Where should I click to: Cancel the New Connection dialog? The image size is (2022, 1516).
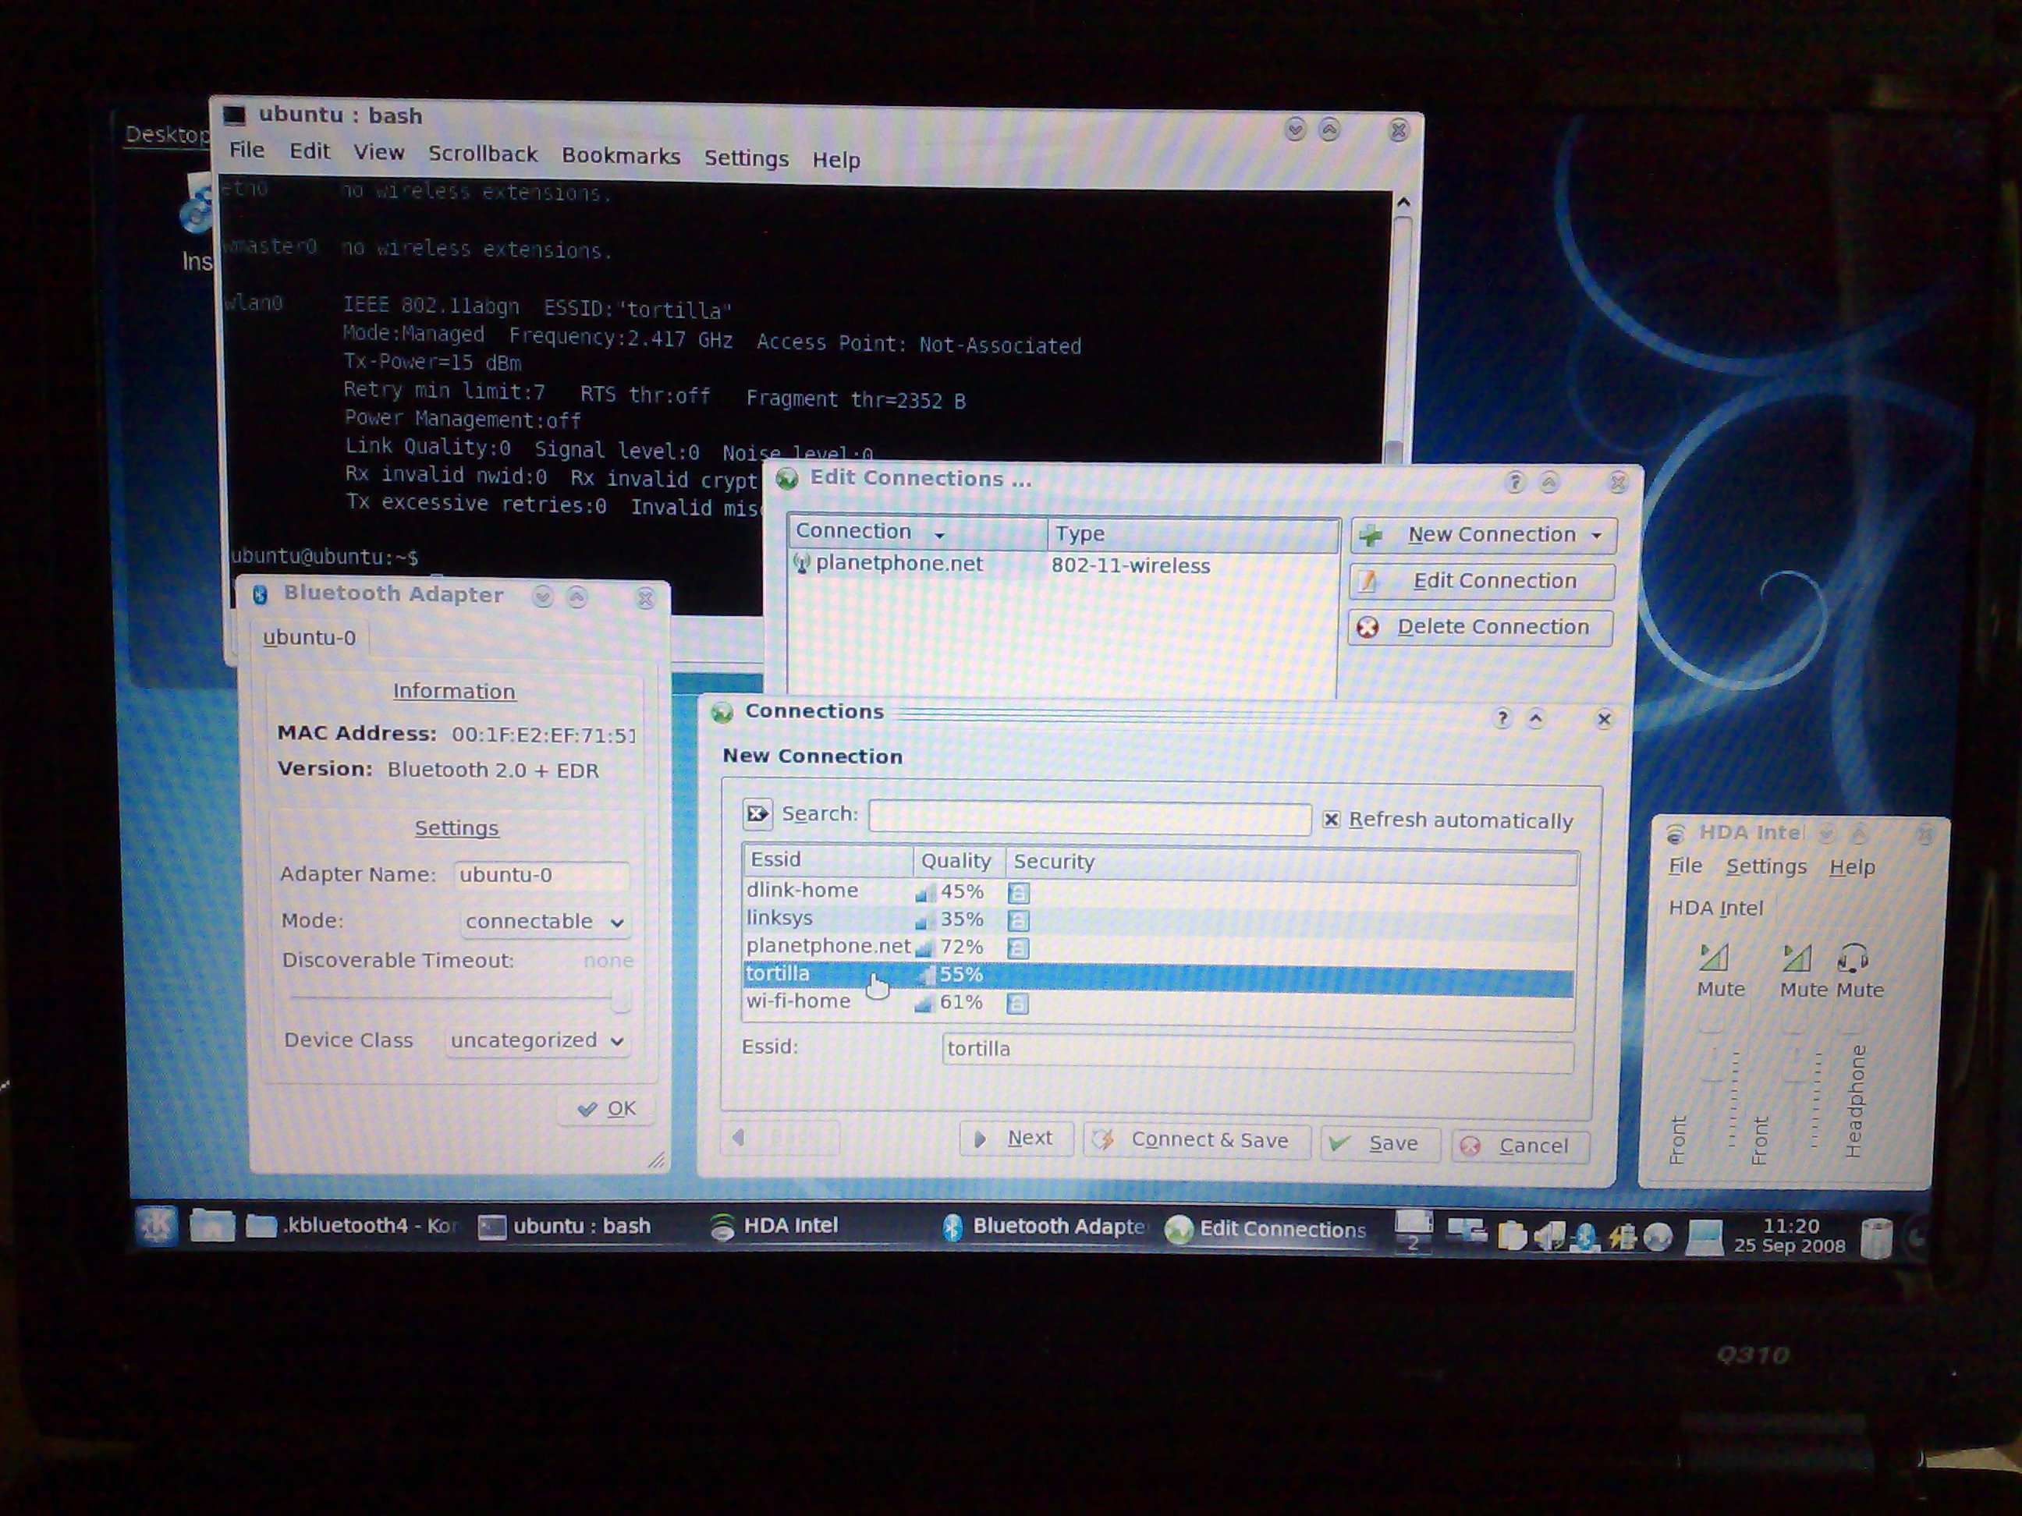coord(1520,1146)
